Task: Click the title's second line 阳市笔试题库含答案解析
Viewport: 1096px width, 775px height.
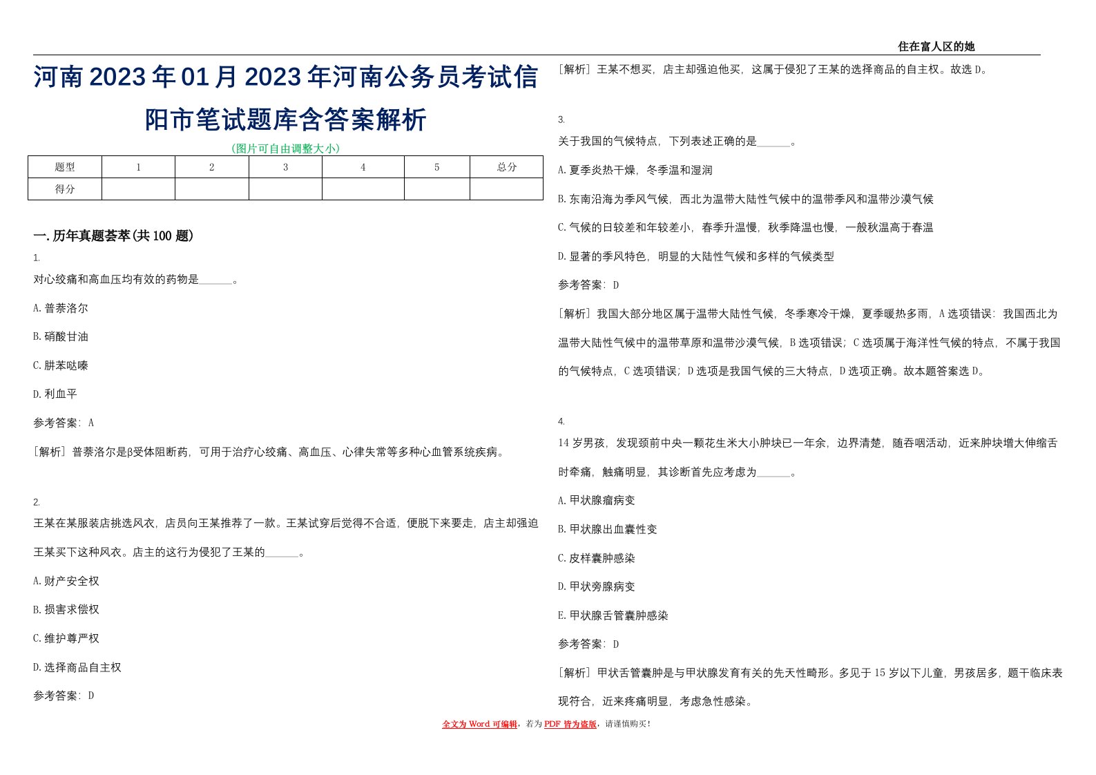Action: coord(286,119)
